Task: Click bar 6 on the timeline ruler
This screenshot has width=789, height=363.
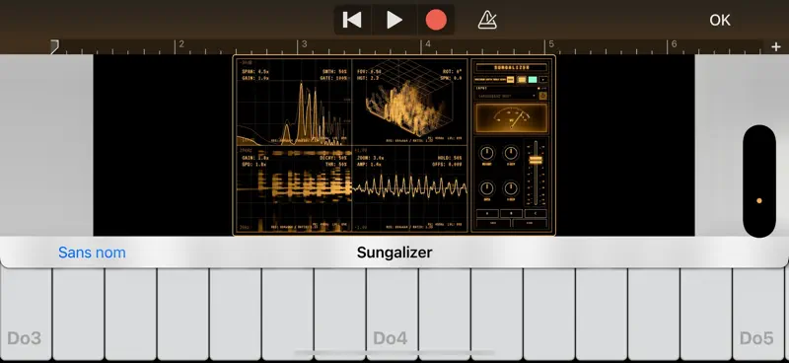Action: coord(674,44)
